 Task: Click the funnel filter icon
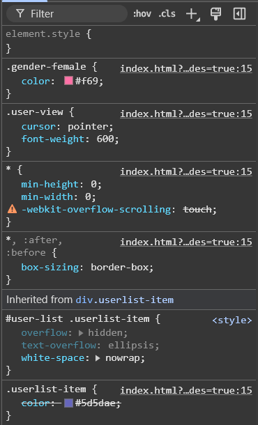point(20,13)
